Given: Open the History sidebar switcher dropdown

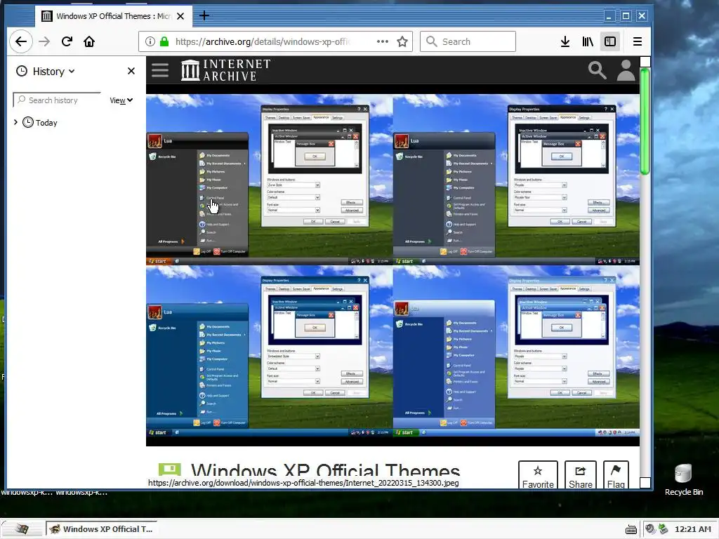Looking at the screenshot, I should 46,72.
